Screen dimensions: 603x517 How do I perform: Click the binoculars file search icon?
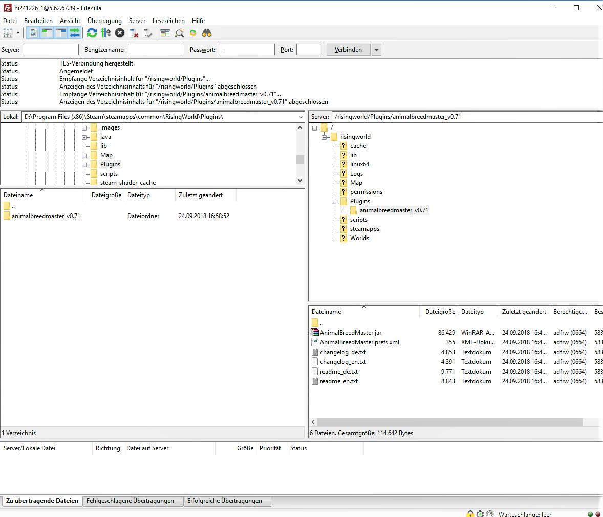[x=207, y=33]
